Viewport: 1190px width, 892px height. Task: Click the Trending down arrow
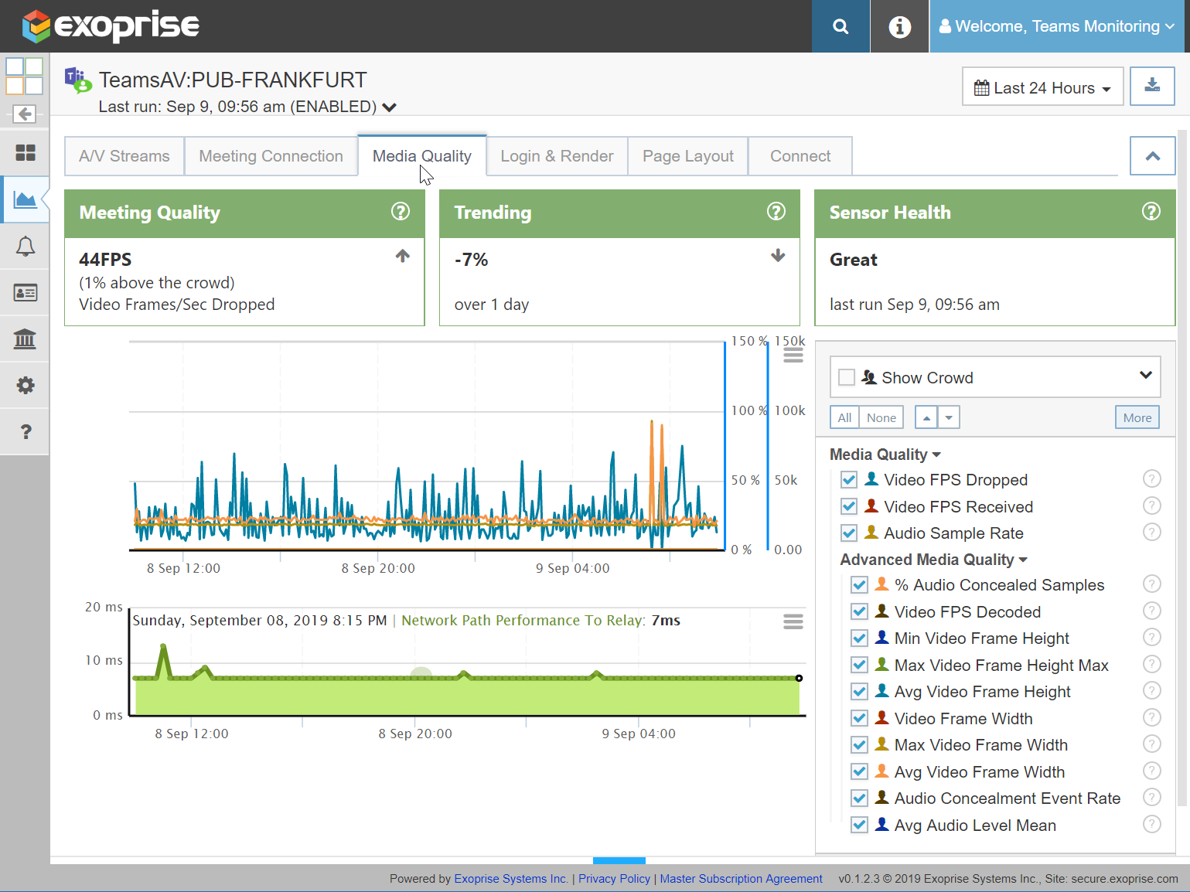point(778,255)
